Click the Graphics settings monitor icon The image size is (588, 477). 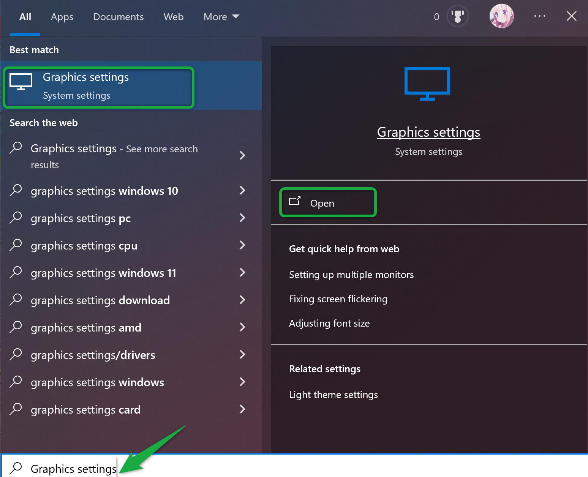21,81
